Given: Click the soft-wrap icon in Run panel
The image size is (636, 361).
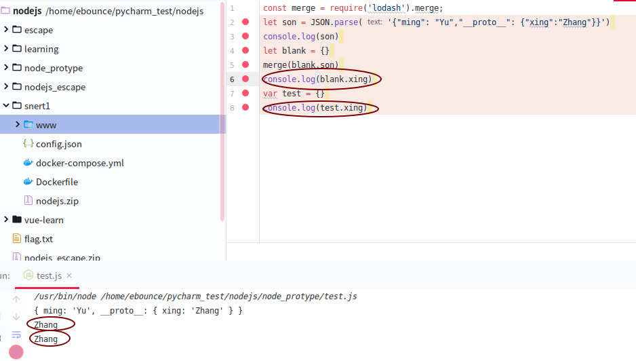Looking at the screenshot, I should coord(16,335).
